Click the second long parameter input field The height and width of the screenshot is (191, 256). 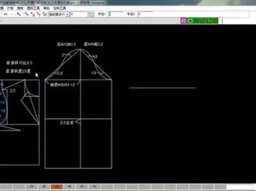point(193,14)
